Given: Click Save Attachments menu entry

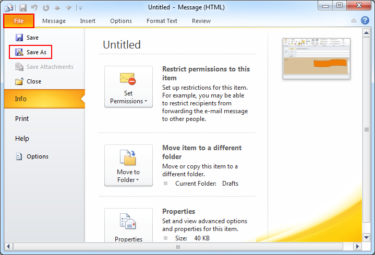Looking at the screenshot, I should (x=44, y=67).
